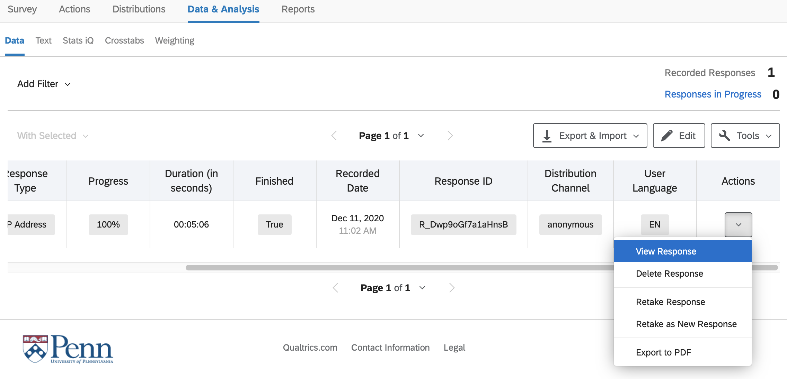The width and height of the screenshot is (787, 379).
Task: Click the True finished cell
Action: [274, 224]
